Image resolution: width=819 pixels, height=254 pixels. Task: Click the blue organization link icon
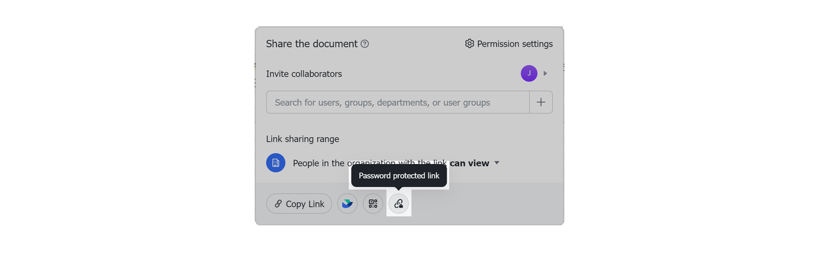[x=276, y=163]
